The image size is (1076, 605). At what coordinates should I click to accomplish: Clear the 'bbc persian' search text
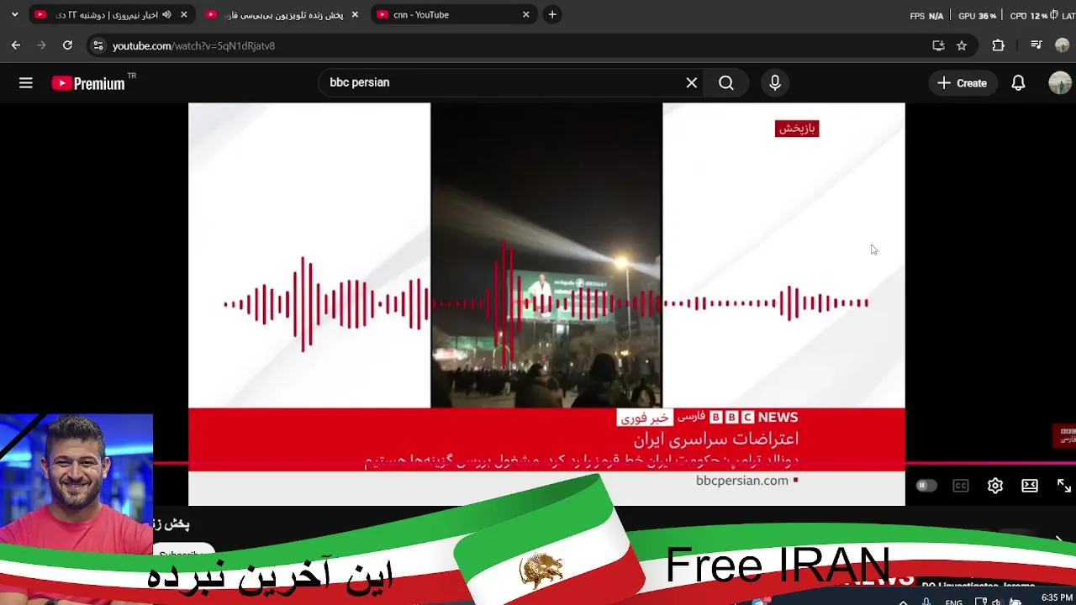point(692,82)
